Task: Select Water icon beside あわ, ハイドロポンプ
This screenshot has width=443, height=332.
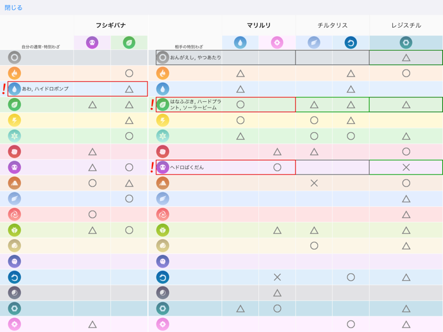Action: pyautogui.click(x=15, y=89)
